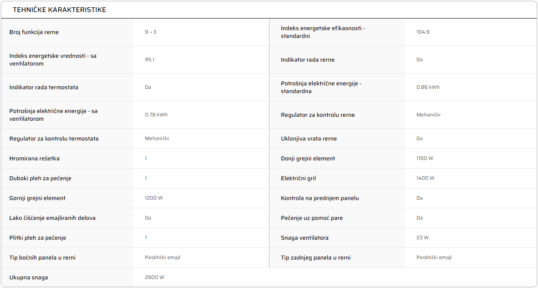Click the 9 + 3 value
Viewport: 538px width, 288px height.
point(151,32)
